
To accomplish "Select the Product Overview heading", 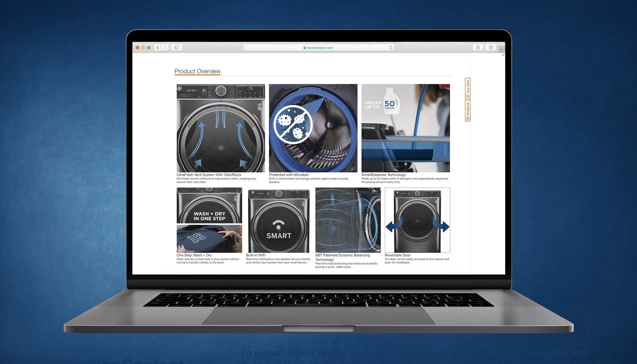I will (x=197, y=71).
